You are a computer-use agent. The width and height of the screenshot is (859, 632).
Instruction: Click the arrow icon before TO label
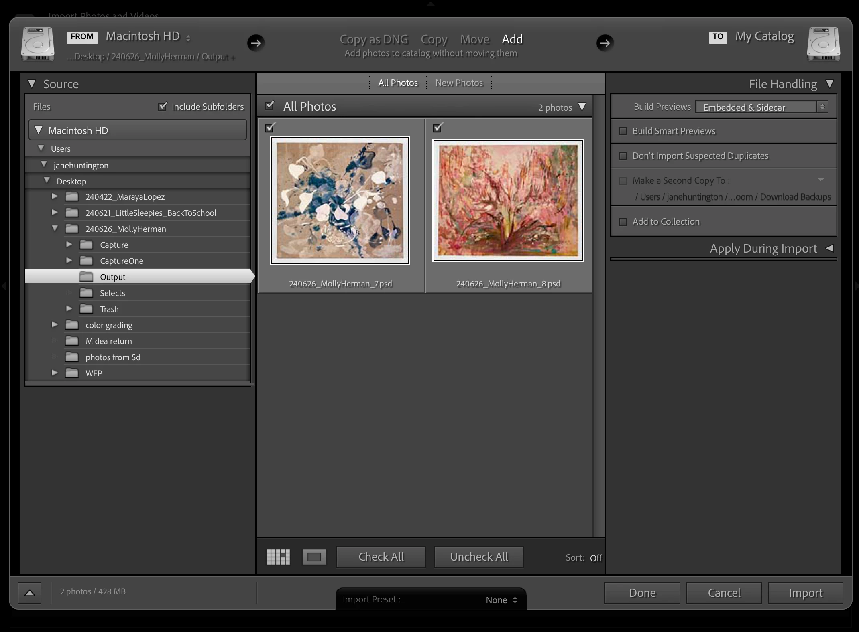pos(605,43)
